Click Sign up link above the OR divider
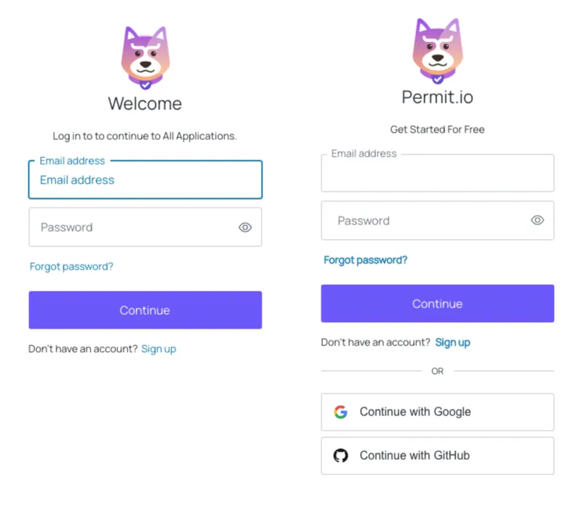Screen dimensions: 578x505 [453, 342]
